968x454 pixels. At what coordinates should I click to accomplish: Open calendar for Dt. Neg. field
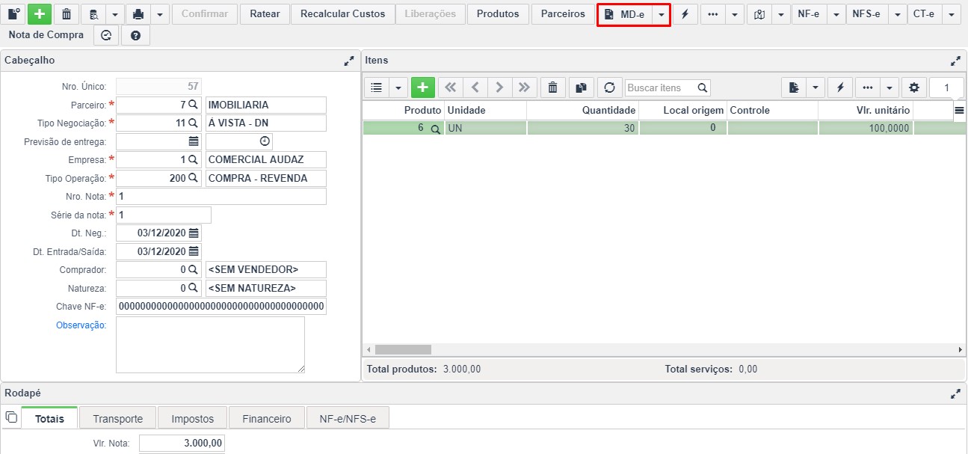click(x=194, y=233)
